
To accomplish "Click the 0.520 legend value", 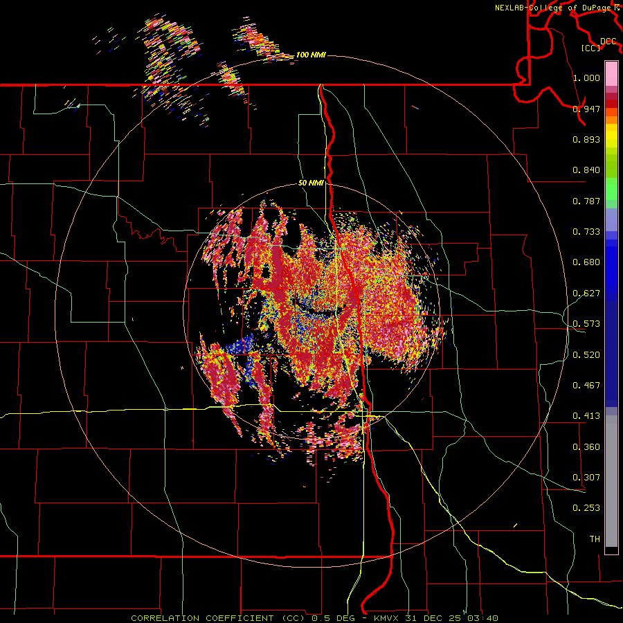I will click(x=586, y=354).
